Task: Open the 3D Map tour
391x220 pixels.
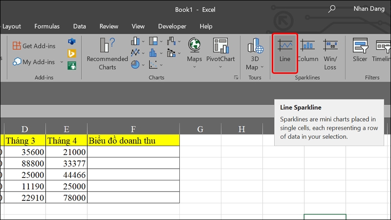Action: coord(255,53)
